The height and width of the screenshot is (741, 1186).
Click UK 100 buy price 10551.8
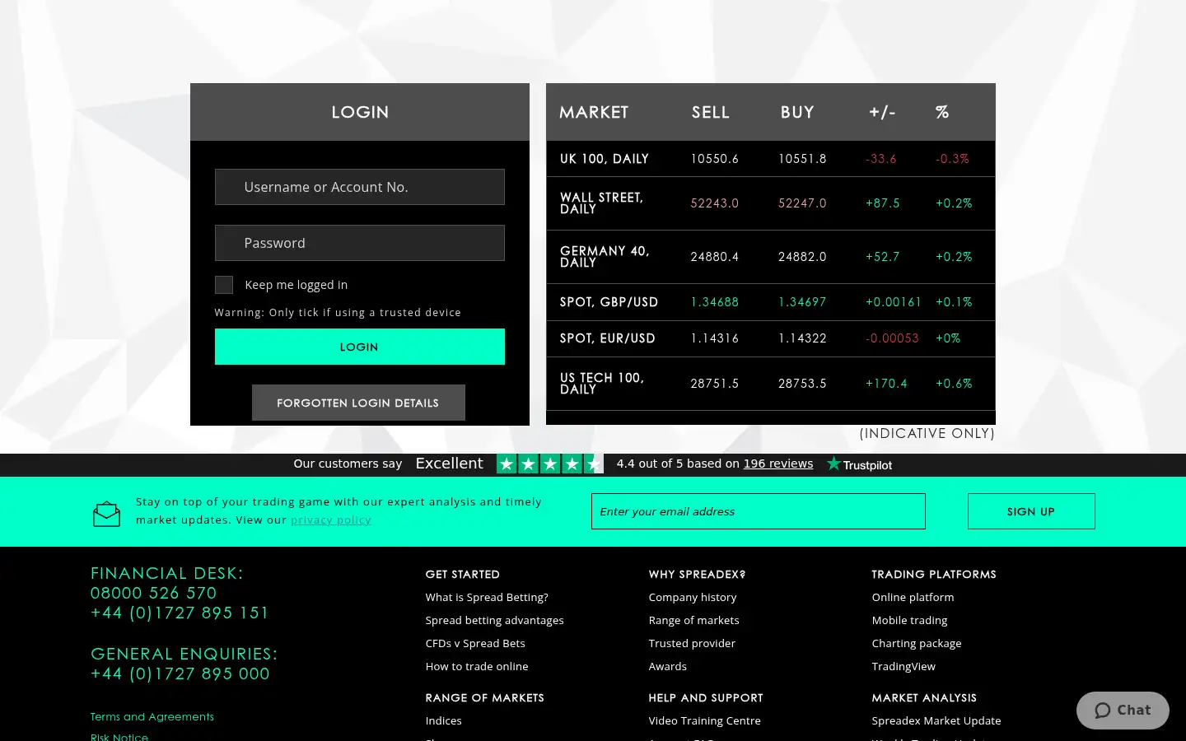(x=802, y=159)
